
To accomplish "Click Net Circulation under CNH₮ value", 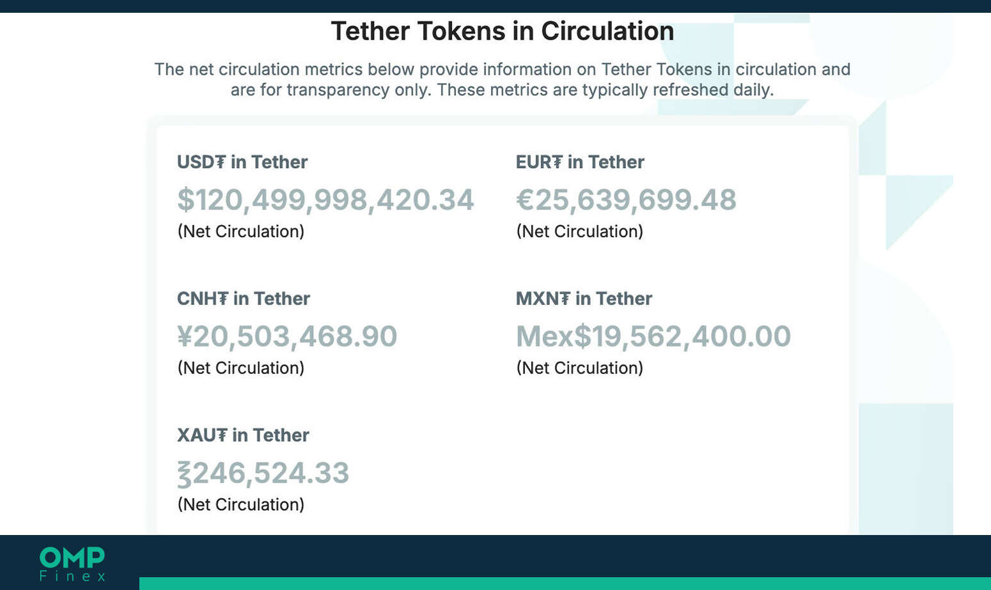I will tap(241, 368).
